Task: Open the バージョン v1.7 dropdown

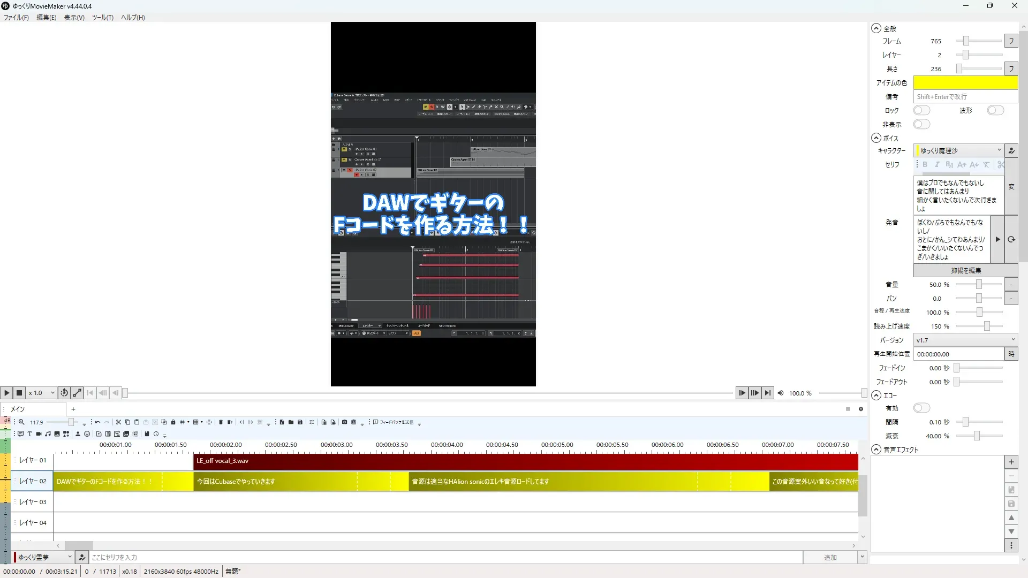Action: coord(965,340)
